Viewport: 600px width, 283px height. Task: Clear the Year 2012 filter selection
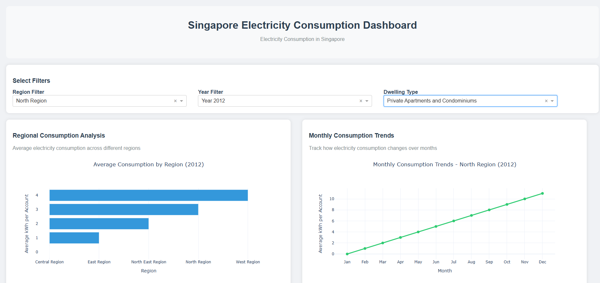tap(361, 101)
